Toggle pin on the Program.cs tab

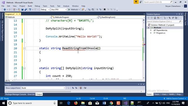(17, 14)
